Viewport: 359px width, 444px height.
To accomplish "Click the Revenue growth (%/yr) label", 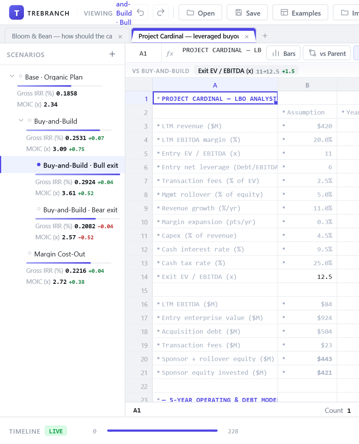I will (201, 208).
